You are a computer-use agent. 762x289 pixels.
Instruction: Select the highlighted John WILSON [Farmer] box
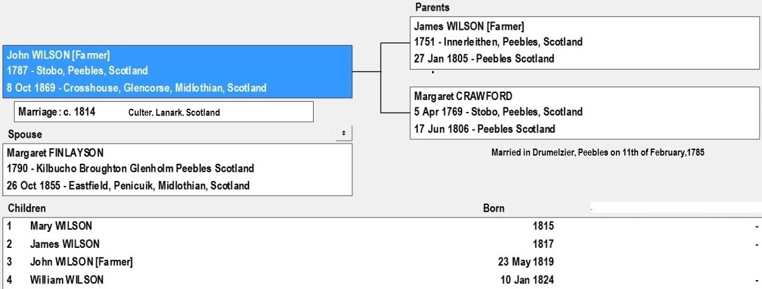(177, 71)
